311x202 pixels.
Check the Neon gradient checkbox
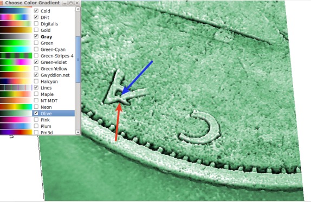36,107
